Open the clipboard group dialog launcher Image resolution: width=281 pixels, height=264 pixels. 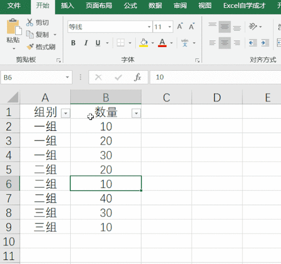59,60
